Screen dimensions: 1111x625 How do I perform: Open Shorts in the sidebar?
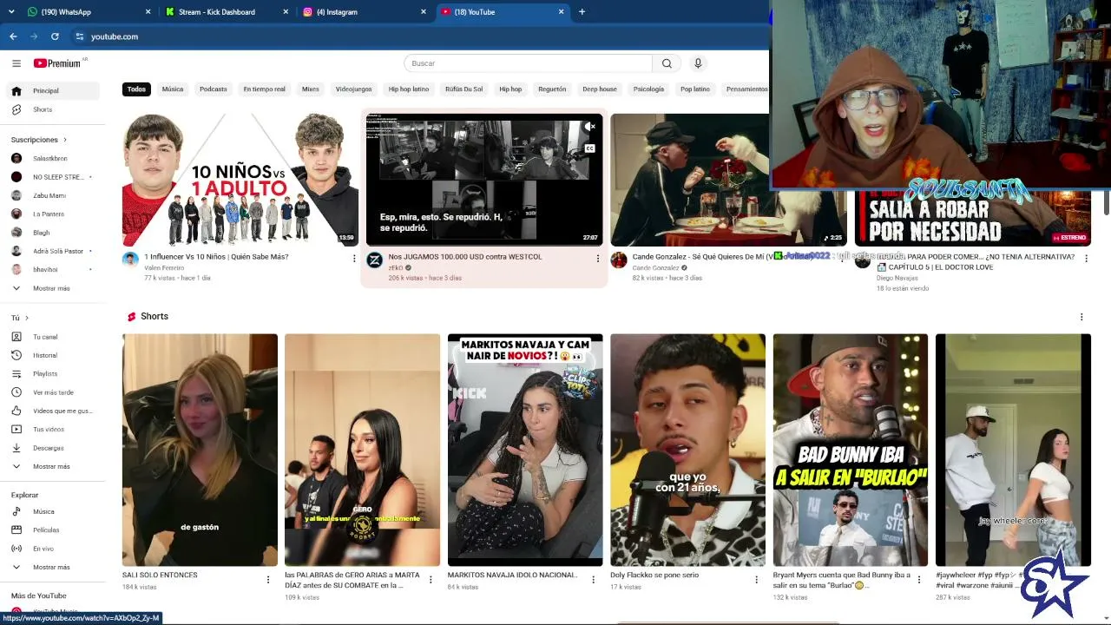coord(53,110)
